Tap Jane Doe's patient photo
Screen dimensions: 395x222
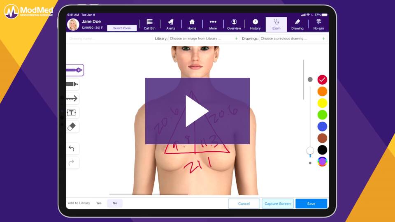coord(73,24)
